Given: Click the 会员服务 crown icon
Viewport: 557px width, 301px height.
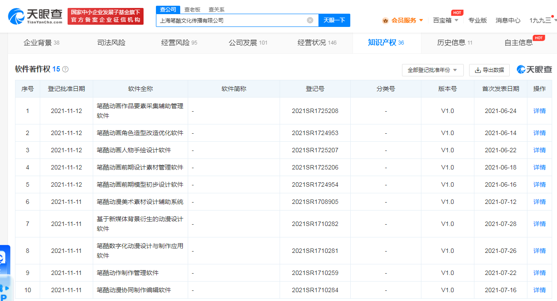Looking at the screenshot, I should click(386, 20).
